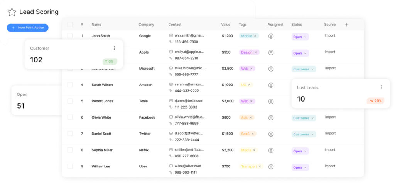
Task: Open status dropdown for Sophia Miller
Action: coord(300,151)
